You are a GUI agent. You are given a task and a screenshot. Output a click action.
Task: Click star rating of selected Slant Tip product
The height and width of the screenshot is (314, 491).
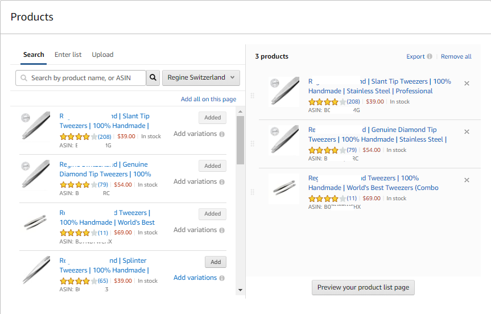point(327,102)
